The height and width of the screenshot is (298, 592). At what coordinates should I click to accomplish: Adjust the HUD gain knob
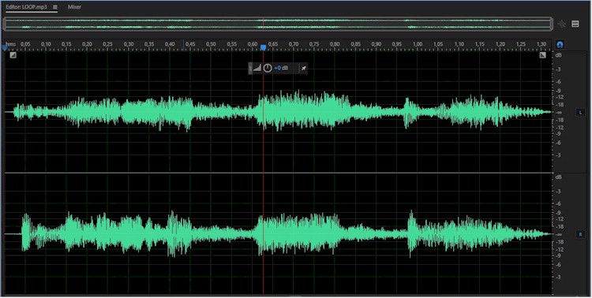(x=268, y=68)
